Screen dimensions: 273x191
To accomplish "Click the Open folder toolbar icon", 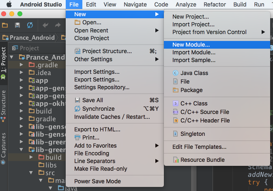I will click(x=5, y=25).
